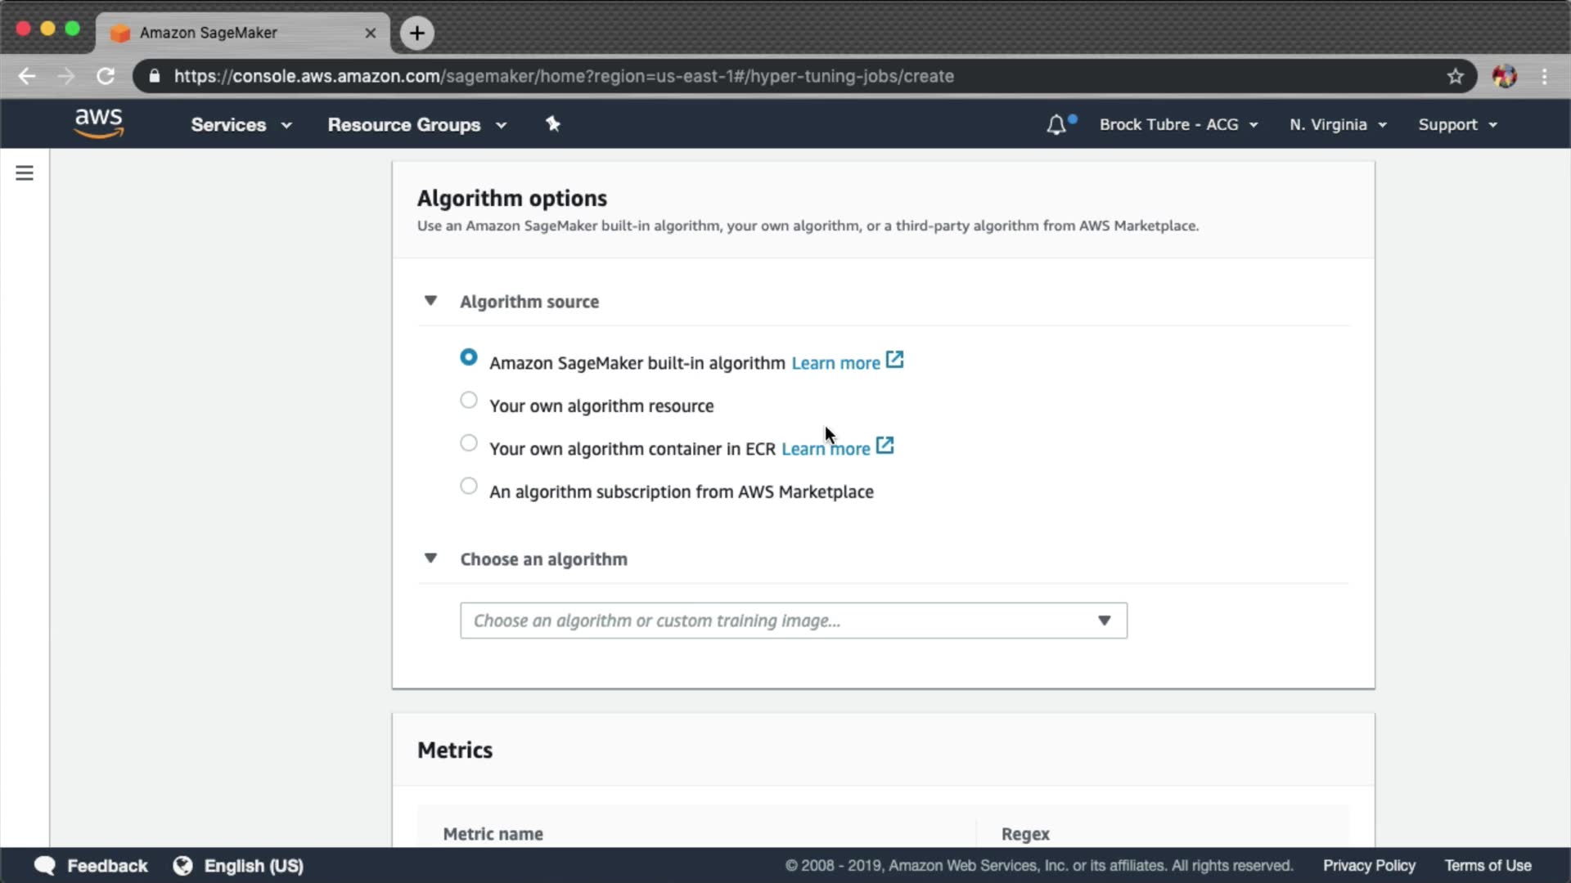Select Your own algorithm resource option
This screenshot has width=1571, height=883.
click(x=469, y=401)
